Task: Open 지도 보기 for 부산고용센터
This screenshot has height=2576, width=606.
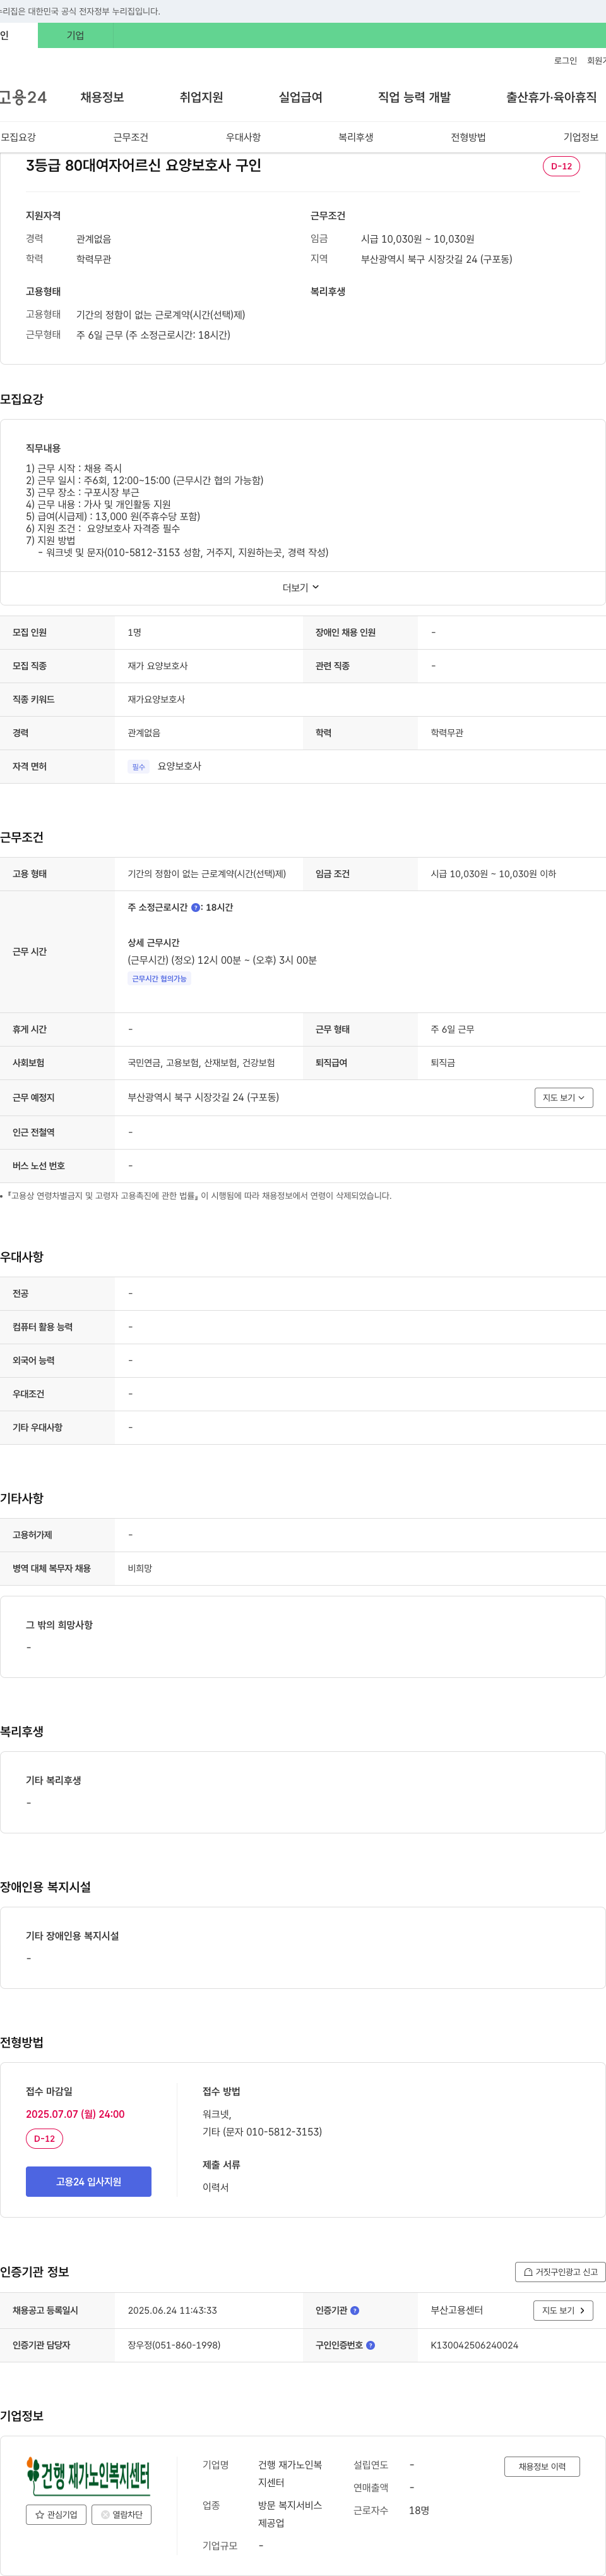Action: click(564, 2311)
